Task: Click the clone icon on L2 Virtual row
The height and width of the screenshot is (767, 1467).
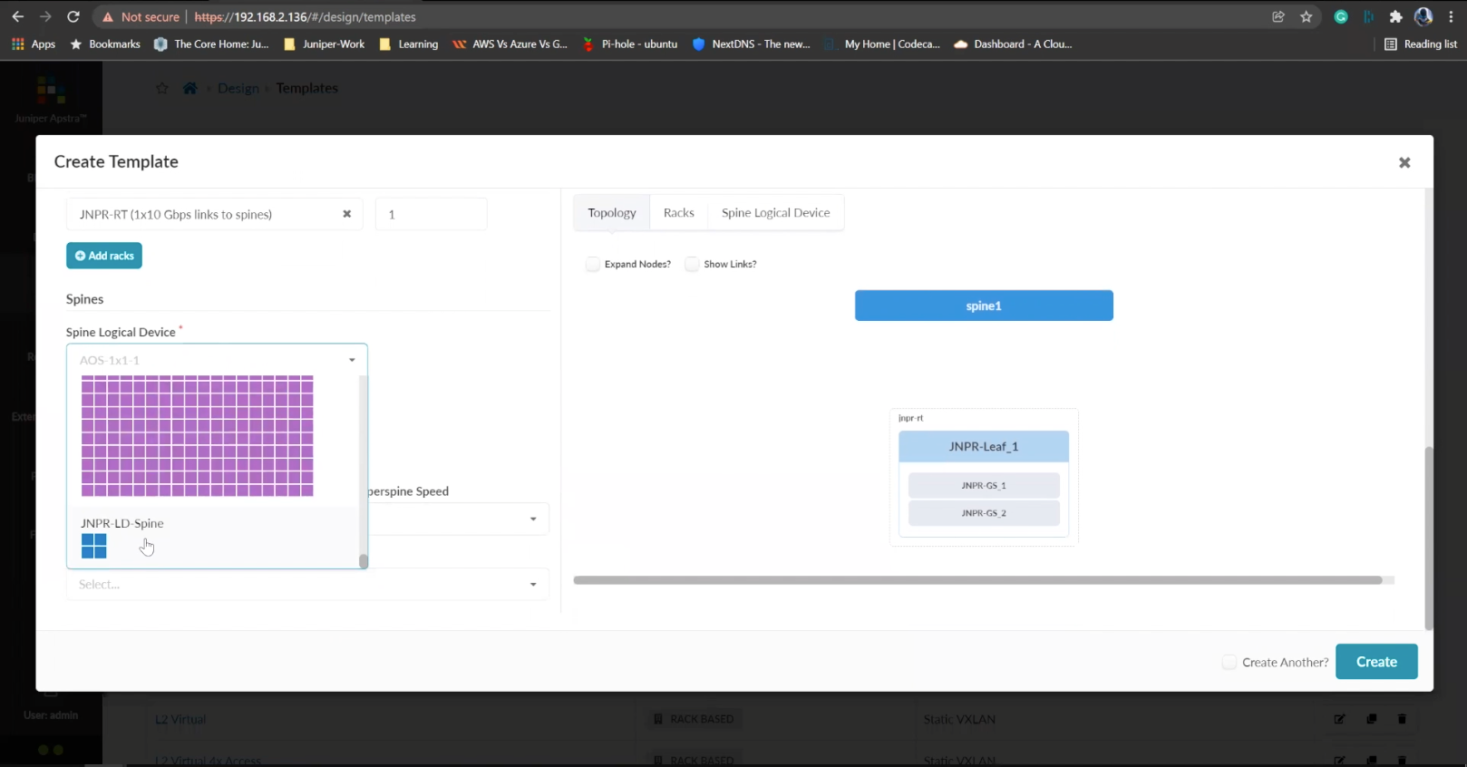Action: pos(1371,719)
